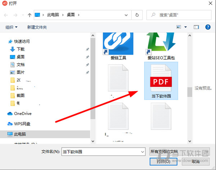Select 此电脑 in the sidebar

pyautogui.click(x=45, y=134)
